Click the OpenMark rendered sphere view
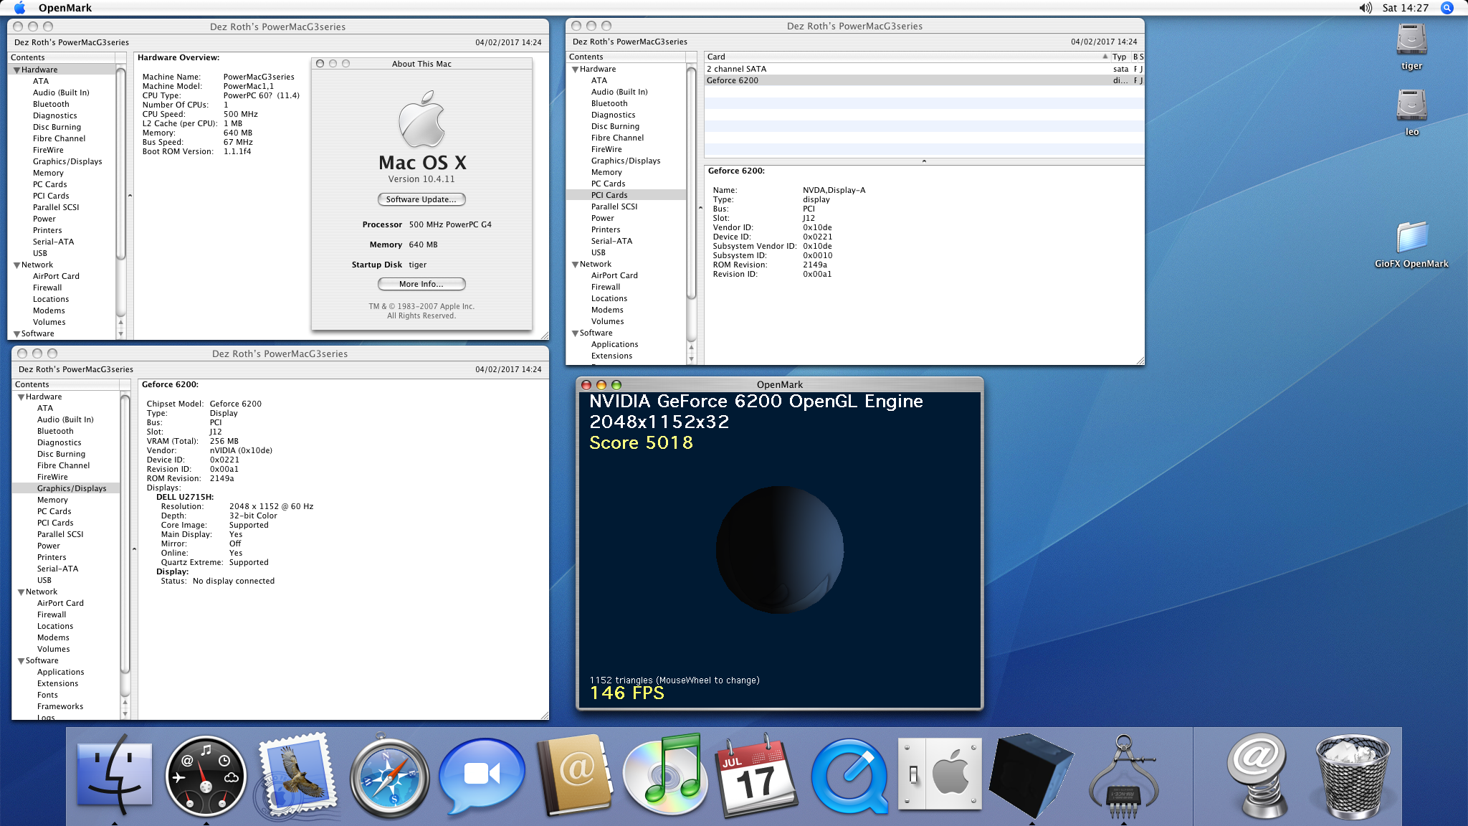The image size is (1468, 826). tap(779, 549)
